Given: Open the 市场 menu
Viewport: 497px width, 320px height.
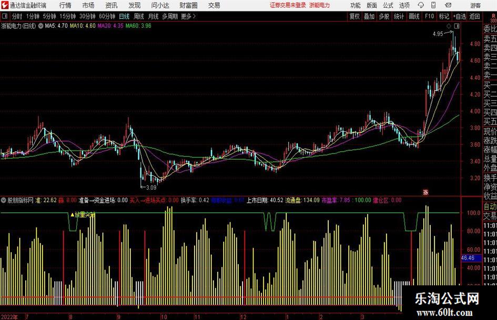Looking at the screenshot, I should coord(88,5).
